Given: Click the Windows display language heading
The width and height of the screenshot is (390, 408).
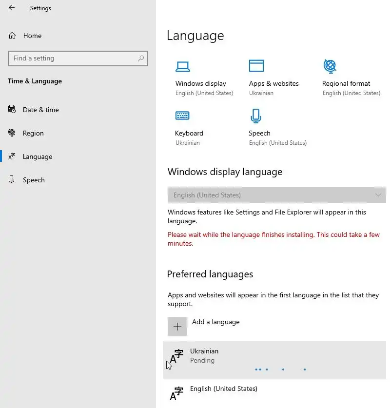Looking at the screenshot, I should point(225,172).
